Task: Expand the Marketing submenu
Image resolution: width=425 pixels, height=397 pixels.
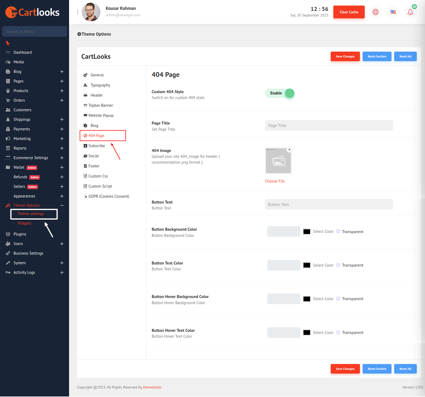Action: coord(62,139)
